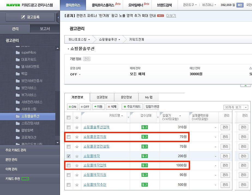Check the 쇼핑몰운영지원 row checkbox
The image size is (252, 195).
69,137
